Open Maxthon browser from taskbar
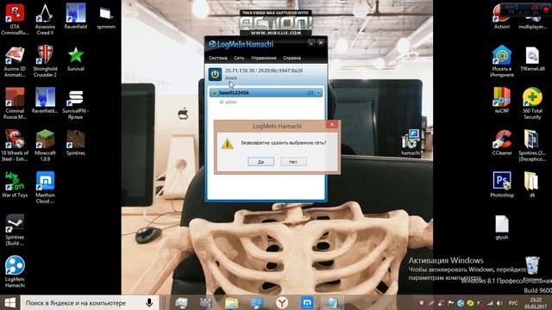Image resolution: width=552 pixels, height=310 pixels. click(307, 302)
